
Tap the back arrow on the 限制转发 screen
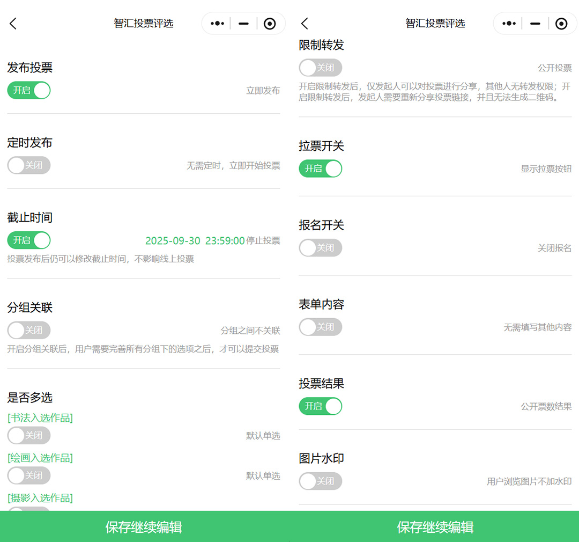pyautogui.click(x=305, y=24)
